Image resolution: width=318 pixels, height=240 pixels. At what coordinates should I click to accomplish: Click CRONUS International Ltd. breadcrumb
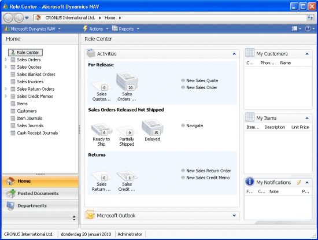pyautogui.click(x=70, y=18)
